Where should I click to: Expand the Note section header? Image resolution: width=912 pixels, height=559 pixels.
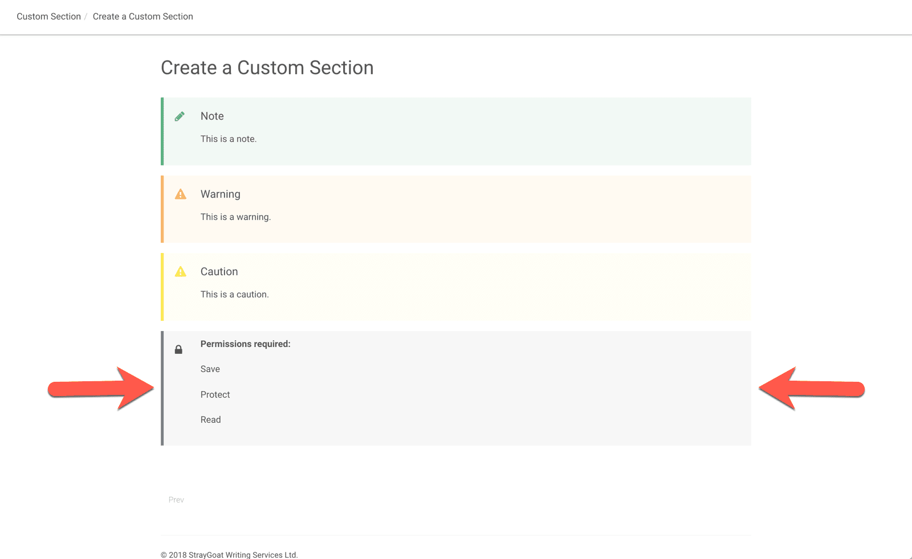211,116
